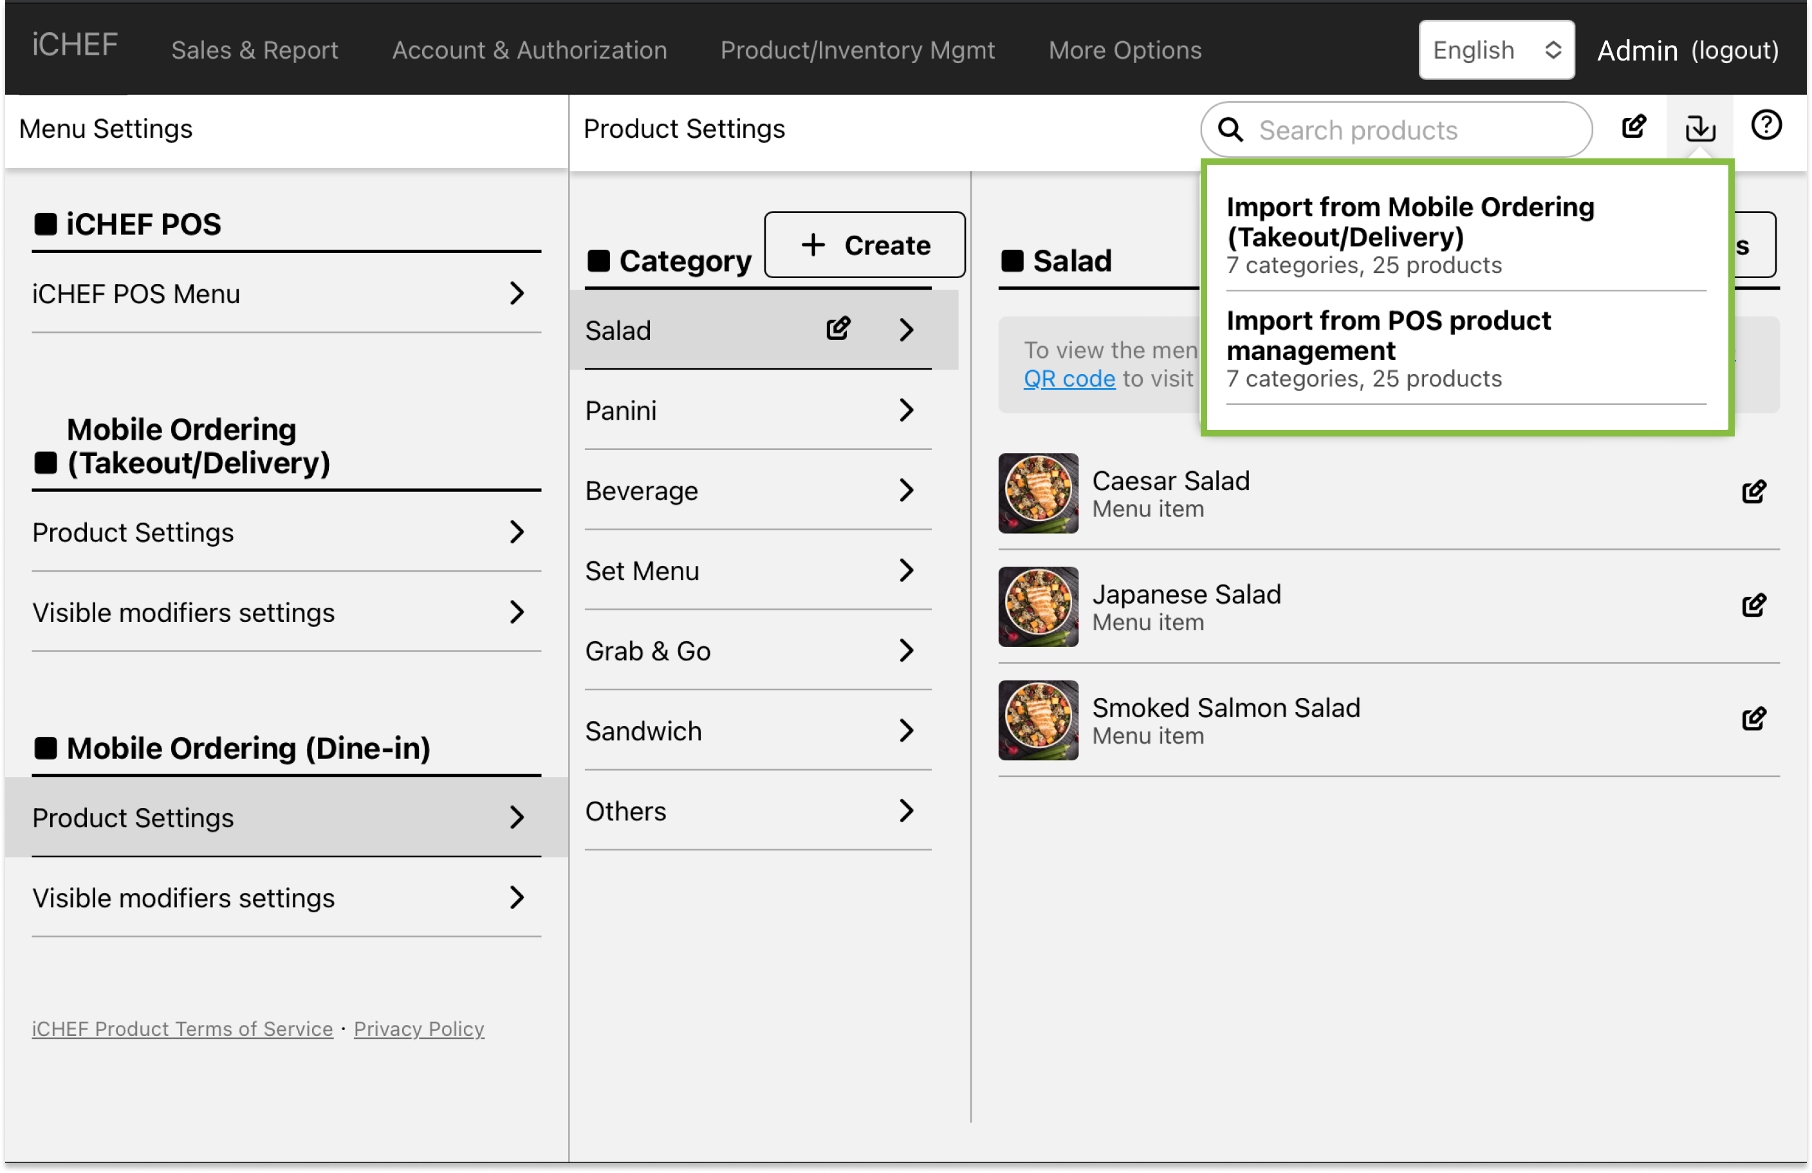This screenshot has width=1812, height=1173.
Task: Click the edit icon in Product Settings header
Action: click(1634, 127)
